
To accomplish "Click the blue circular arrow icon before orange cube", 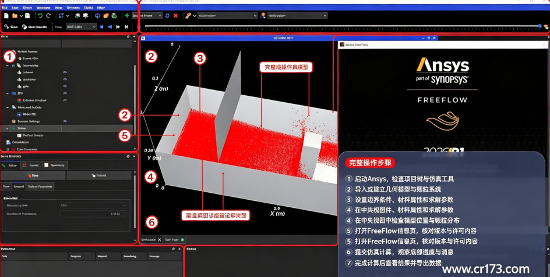I will coord(97,16).
